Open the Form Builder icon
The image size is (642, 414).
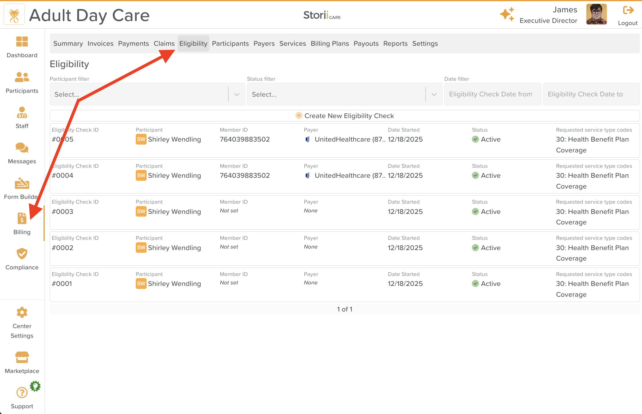point(22,183)
